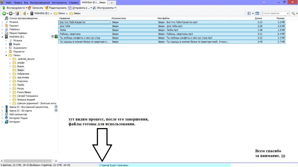Expand the альфа folder

click(x=10, y=63)
